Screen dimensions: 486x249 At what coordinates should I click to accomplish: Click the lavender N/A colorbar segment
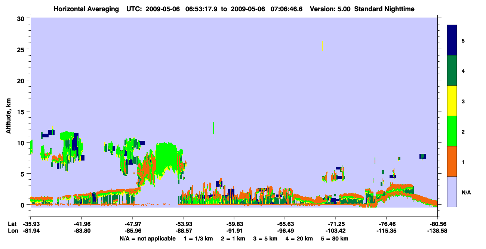[x=452, y=192]
